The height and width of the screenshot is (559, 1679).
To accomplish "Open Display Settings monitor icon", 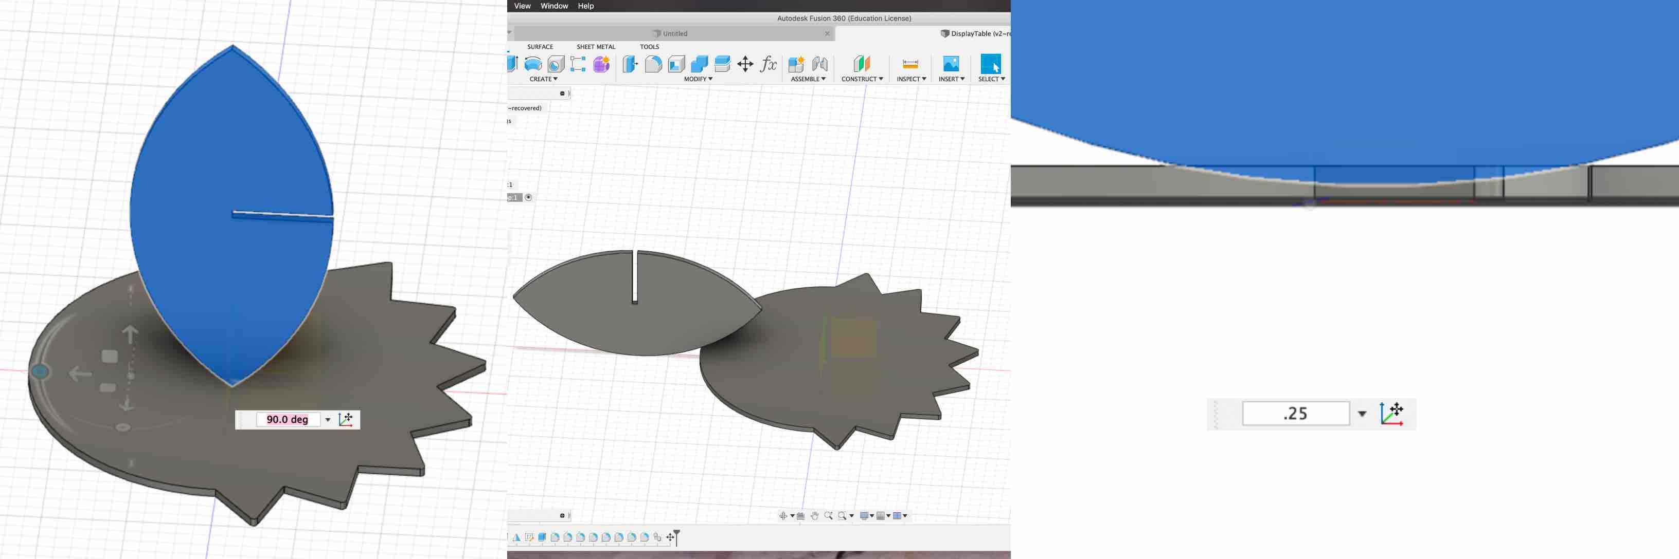I will (x=864, y=515).
